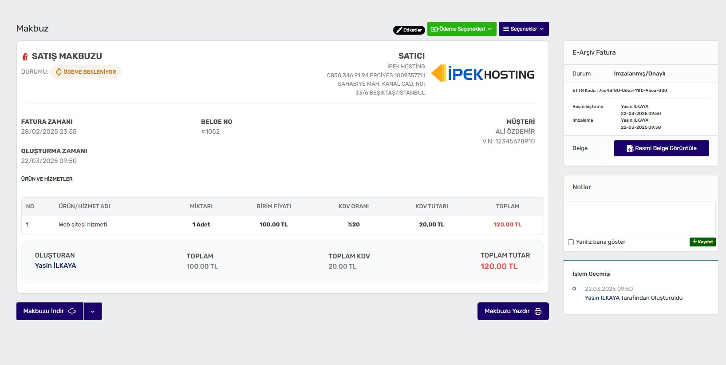Open Yasin İLKAYA link under OLUŞTURAN

[x=55, y=266]
